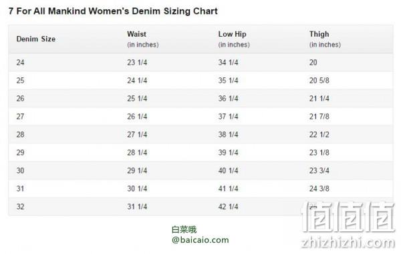
Task: Click the Low Hip column header
Action: click(x=234, y=39)
